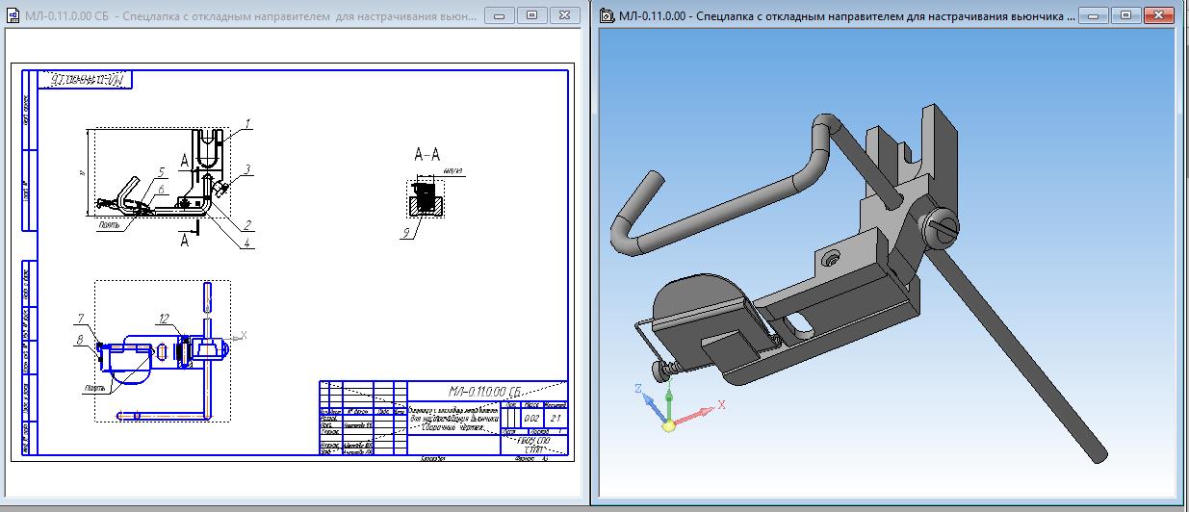Select the МЛ-0.110.00 СБ designation in the title block

[485, 392]
